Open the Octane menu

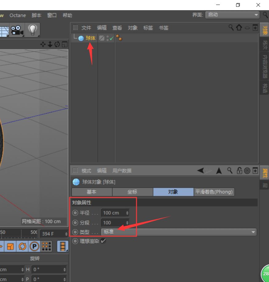click(18, 15)
